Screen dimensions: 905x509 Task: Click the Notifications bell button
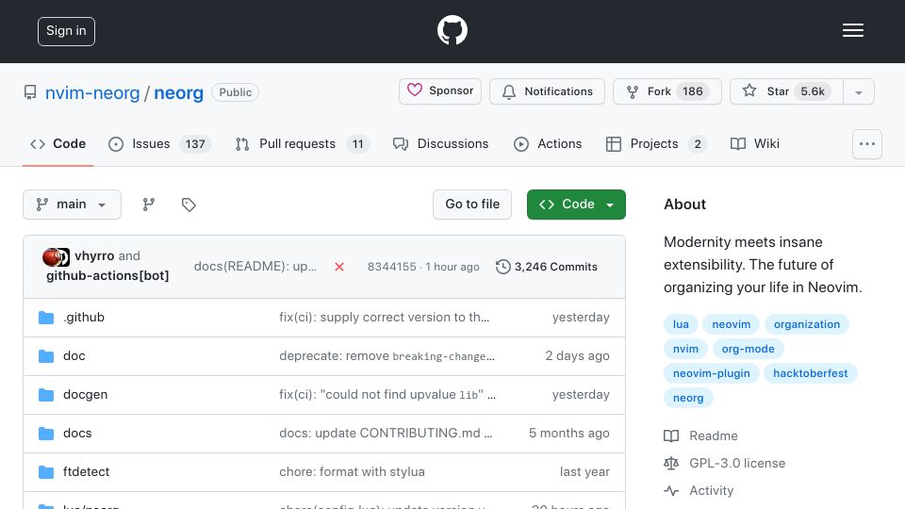coord(547,91)
